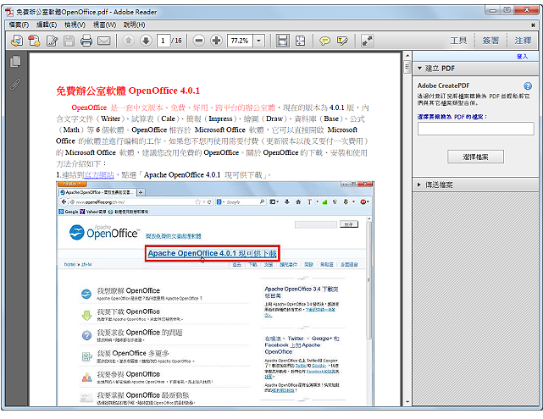Image resolution: width=543 pixels, height=419 pixels.
Task: Click the page number input field
Action: point(163,41)
